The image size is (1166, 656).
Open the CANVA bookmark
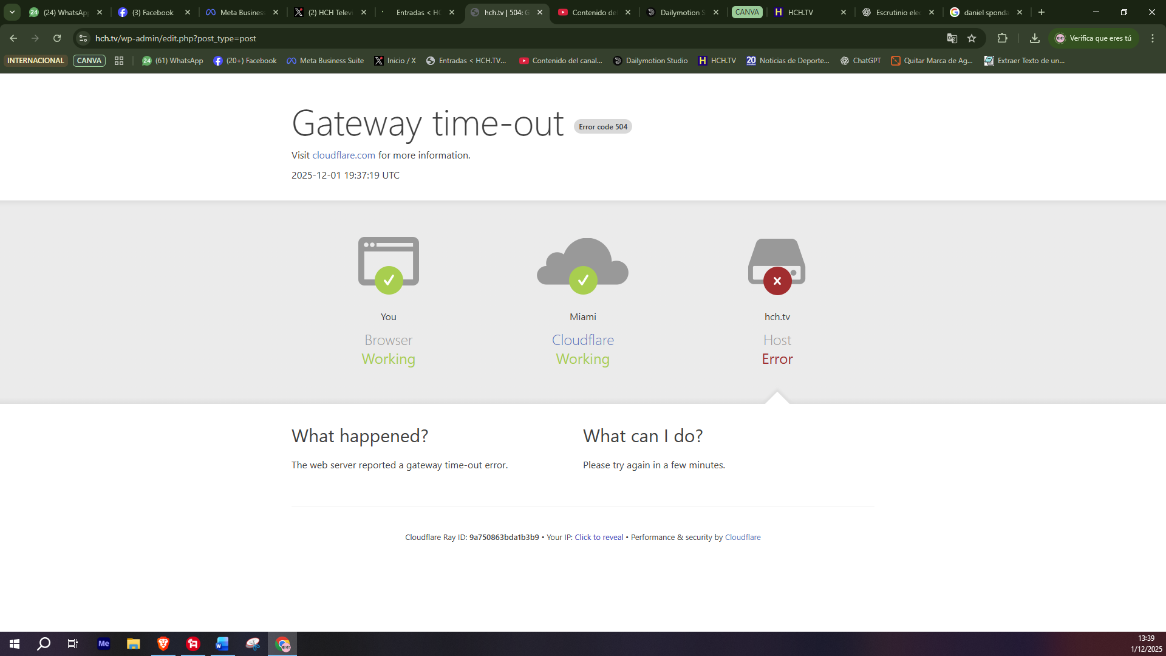click(x=89, y=61)
